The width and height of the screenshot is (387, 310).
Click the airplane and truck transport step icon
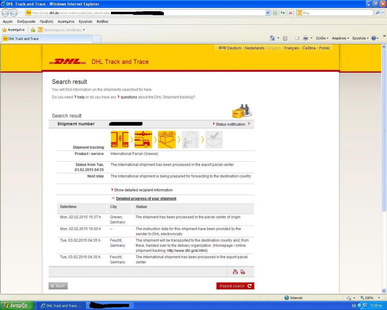[143, 139]
